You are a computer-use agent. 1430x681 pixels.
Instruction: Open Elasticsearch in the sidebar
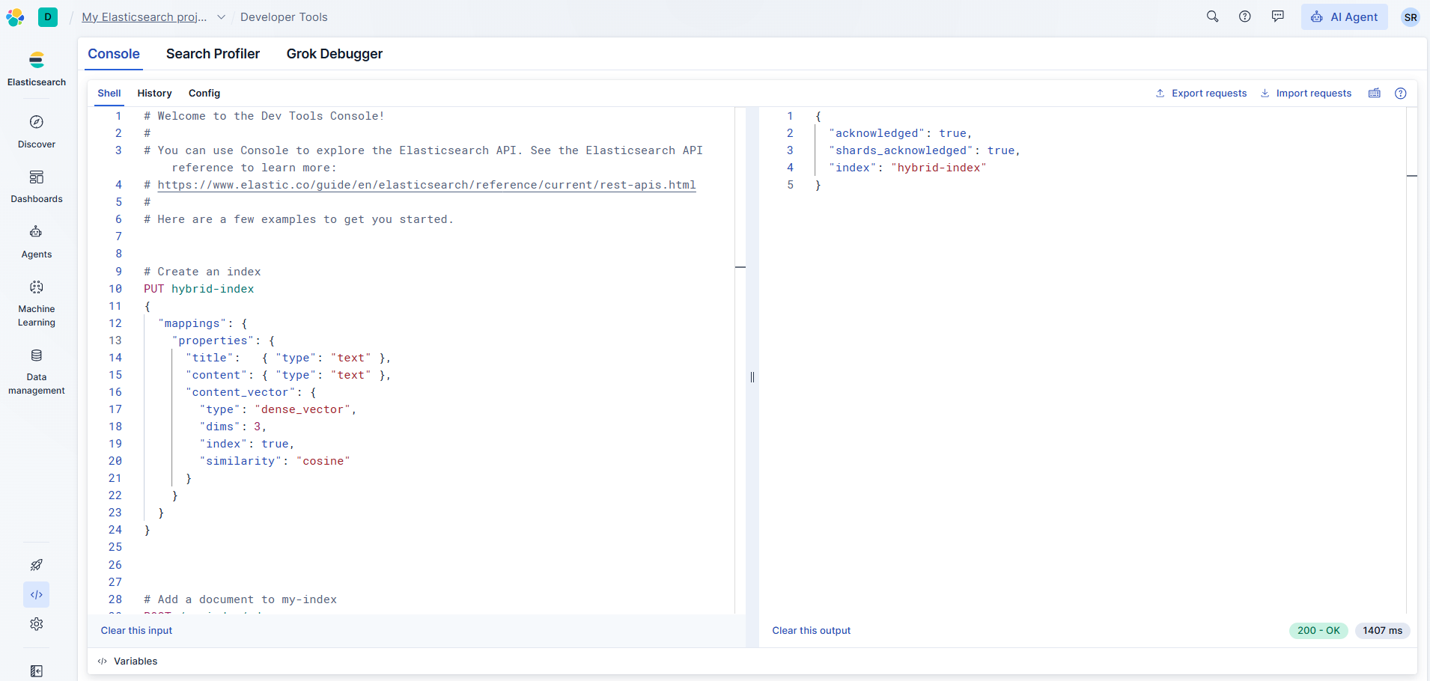[37, 69]
